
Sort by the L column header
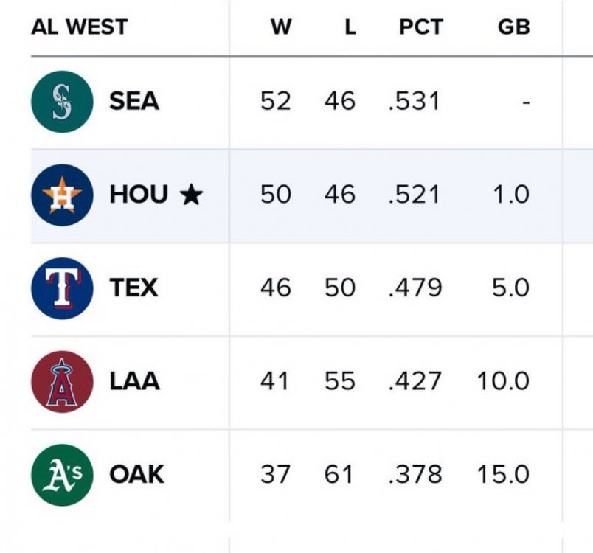coord(350,27)
